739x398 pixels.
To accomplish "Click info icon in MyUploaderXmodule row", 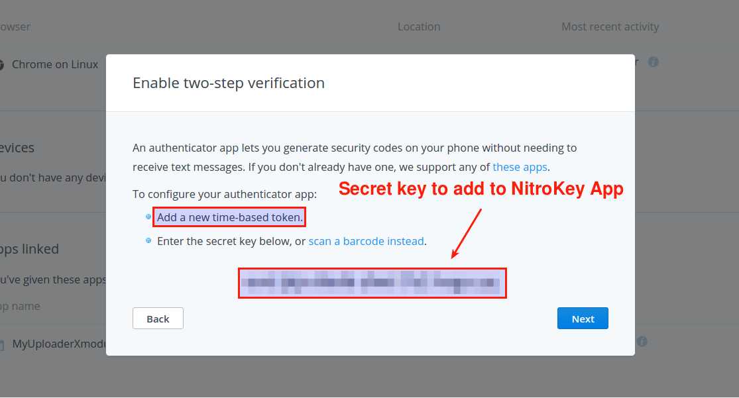I will click(642, 342).
